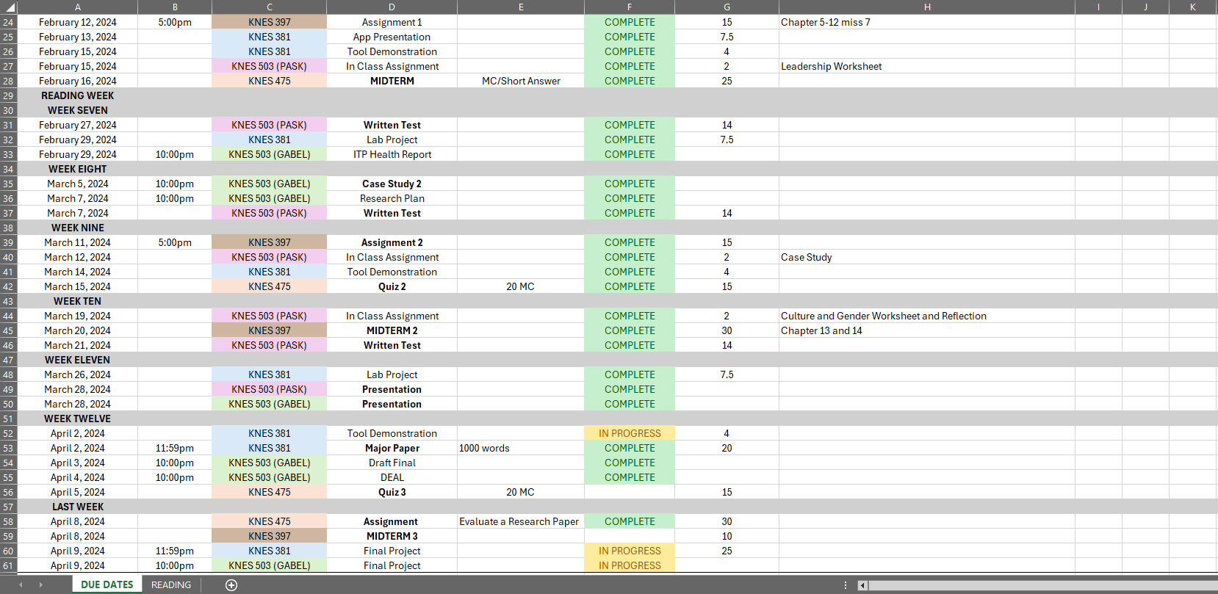The width and height of the screenshot is (1218, 594).
Task: Select the KNES 475 cell in the MIDTERM row
Action: pos(269,81)
